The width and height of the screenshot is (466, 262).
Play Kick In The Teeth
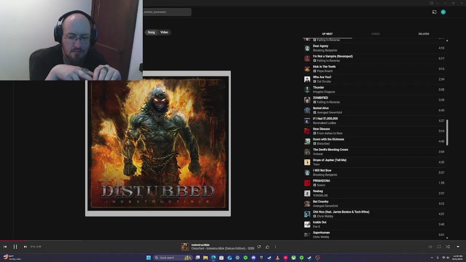pos(375,69)
